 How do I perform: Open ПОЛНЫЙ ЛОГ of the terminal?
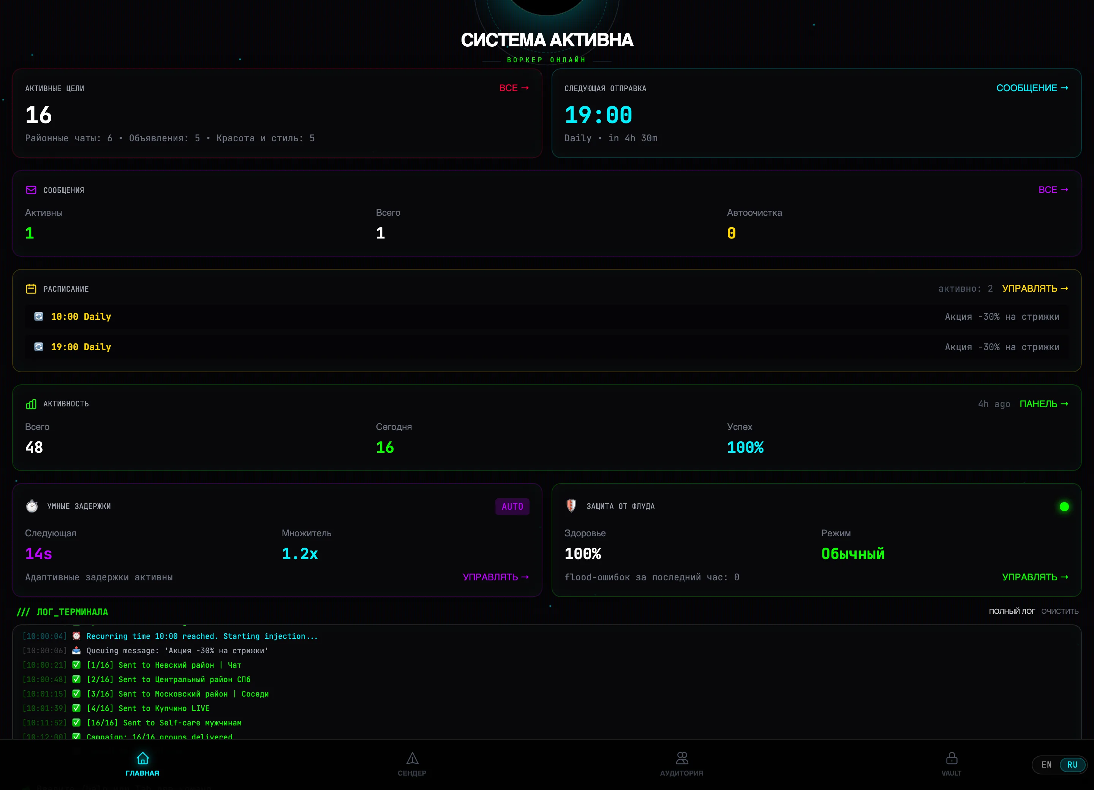click(1012, 611)
